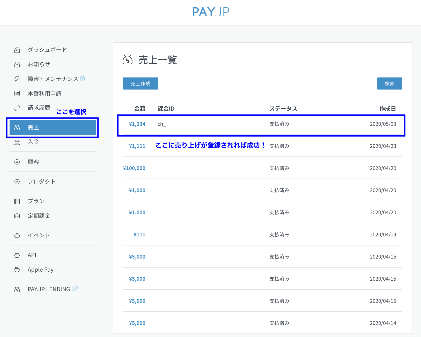Click the 本番利用申請 form icon

[17, 94]
